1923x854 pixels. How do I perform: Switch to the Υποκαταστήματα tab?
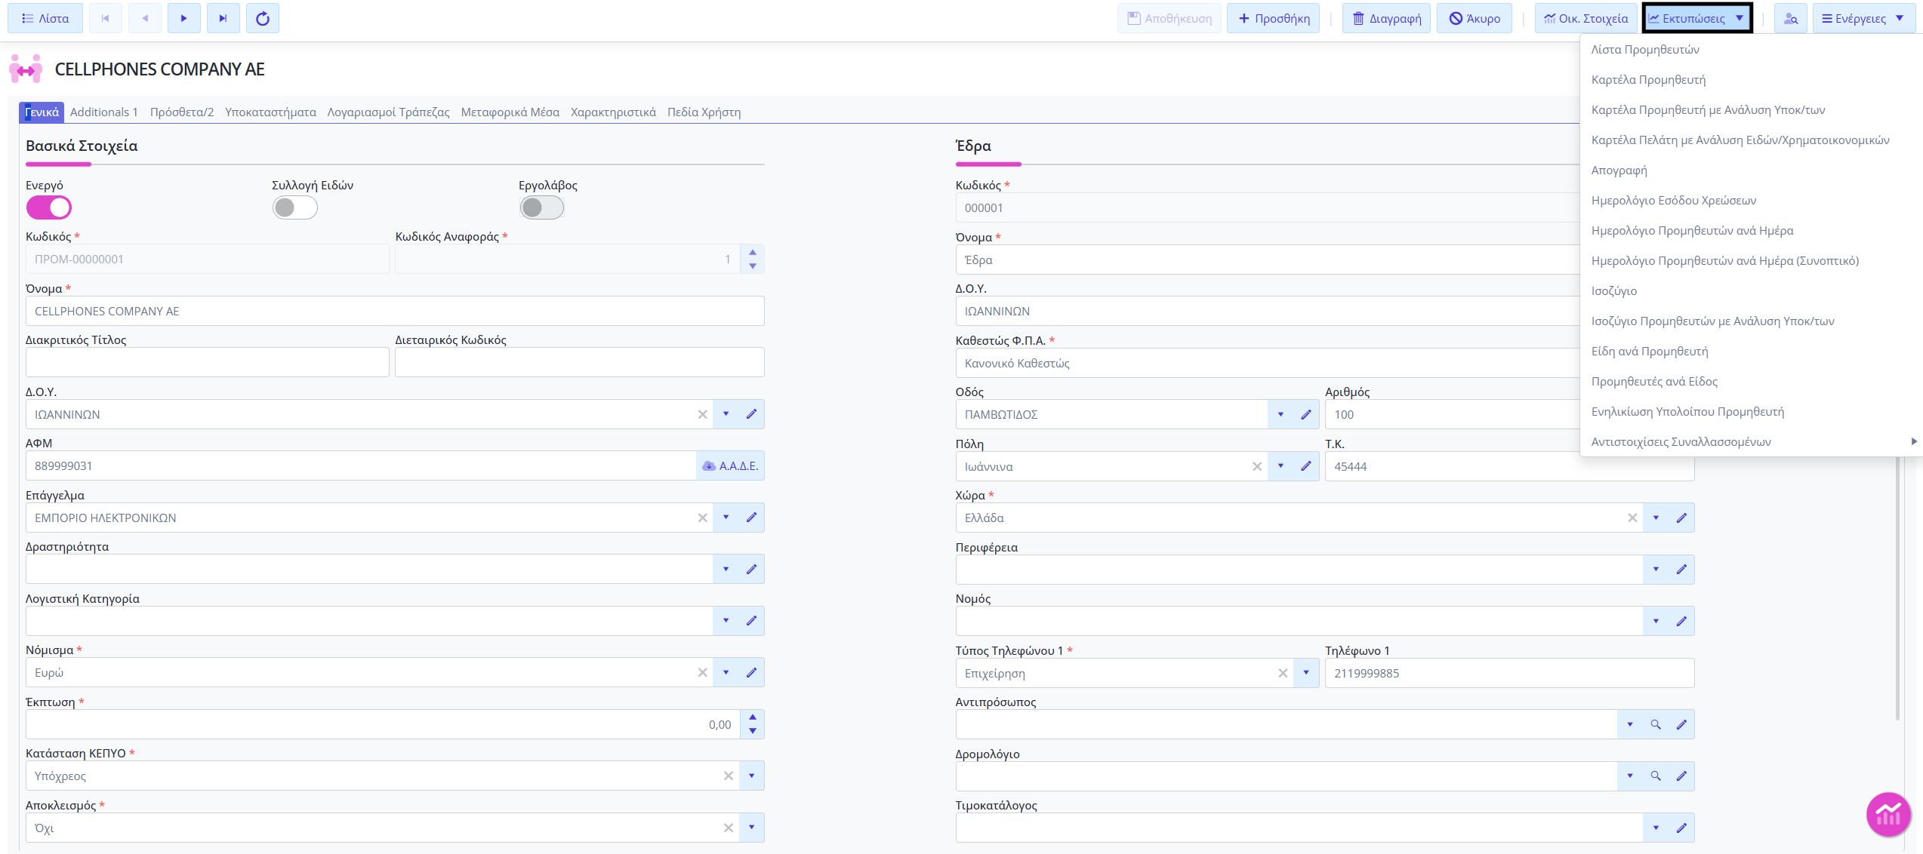pyautogui.click(x=270, y=112)
